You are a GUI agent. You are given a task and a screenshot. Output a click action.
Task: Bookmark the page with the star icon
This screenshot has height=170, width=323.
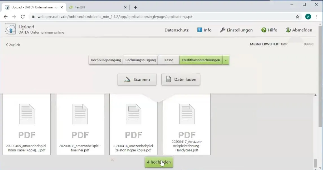coord(297,17)
